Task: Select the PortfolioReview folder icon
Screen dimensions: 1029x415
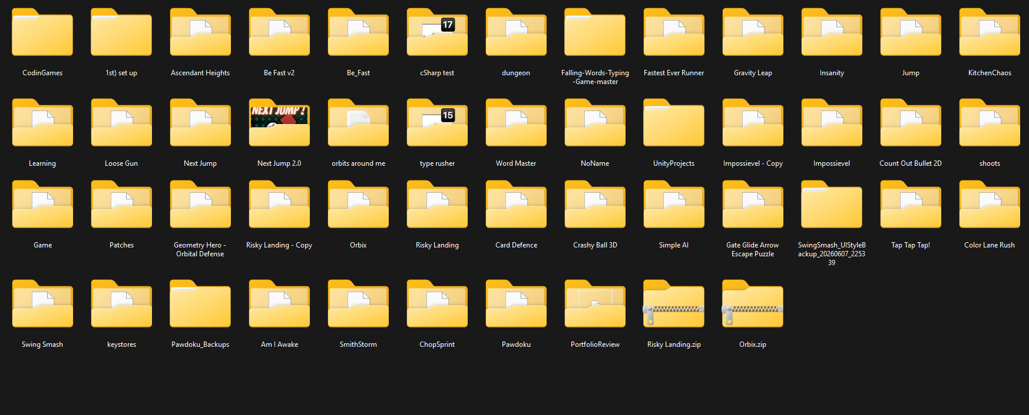Action: 595,304
